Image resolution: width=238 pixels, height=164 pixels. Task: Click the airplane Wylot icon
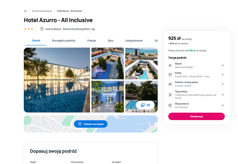(170, 65)
